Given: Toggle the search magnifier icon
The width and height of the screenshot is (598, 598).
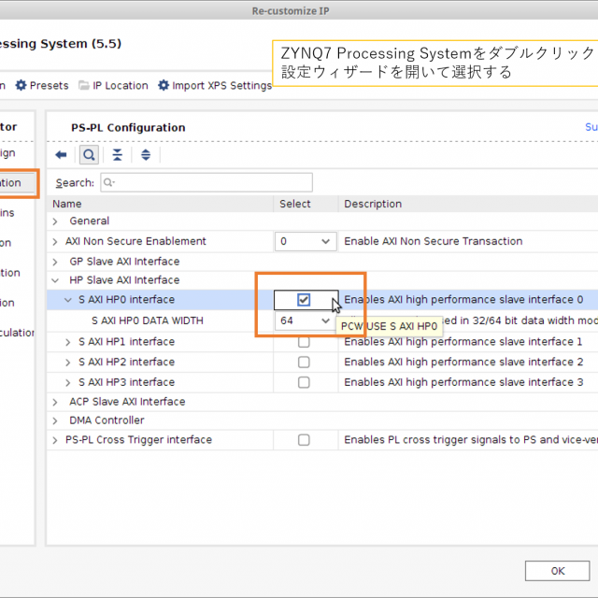Looking at the screenshot, I should pyautogui.click(x=89, y=155).
